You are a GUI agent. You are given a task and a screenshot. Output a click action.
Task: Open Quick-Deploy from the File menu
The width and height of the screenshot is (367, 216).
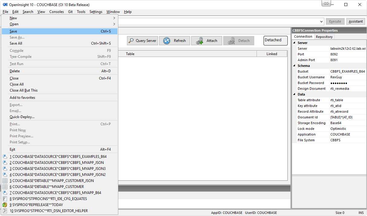(x=59, y=117)
